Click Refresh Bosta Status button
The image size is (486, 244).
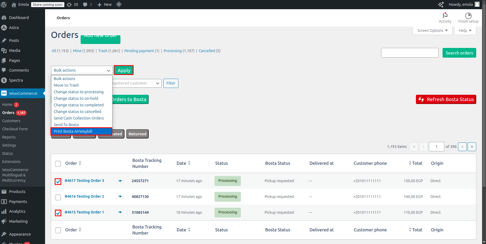(446, 99)
